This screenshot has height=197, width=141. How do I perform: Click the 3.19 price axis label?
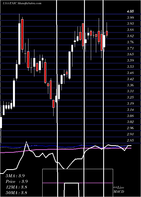click(x=130, y=104)
